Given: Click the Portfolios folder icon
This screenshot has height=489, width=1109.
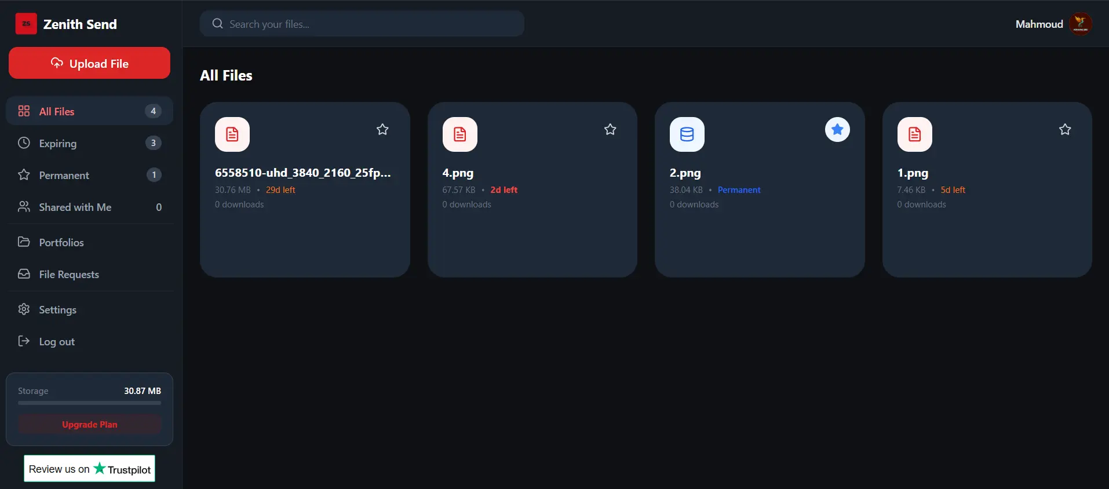Looking at the screenshot, I should pos(24,242).
